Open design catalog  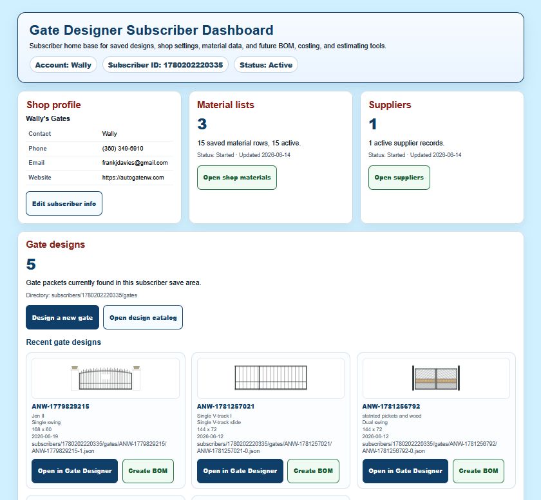pyautogui.click(x=143, y=317)
